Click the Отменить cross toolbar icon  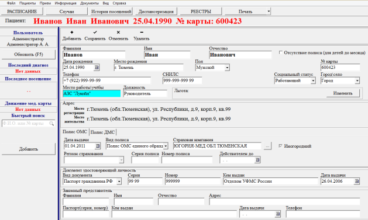coord(118,32)
